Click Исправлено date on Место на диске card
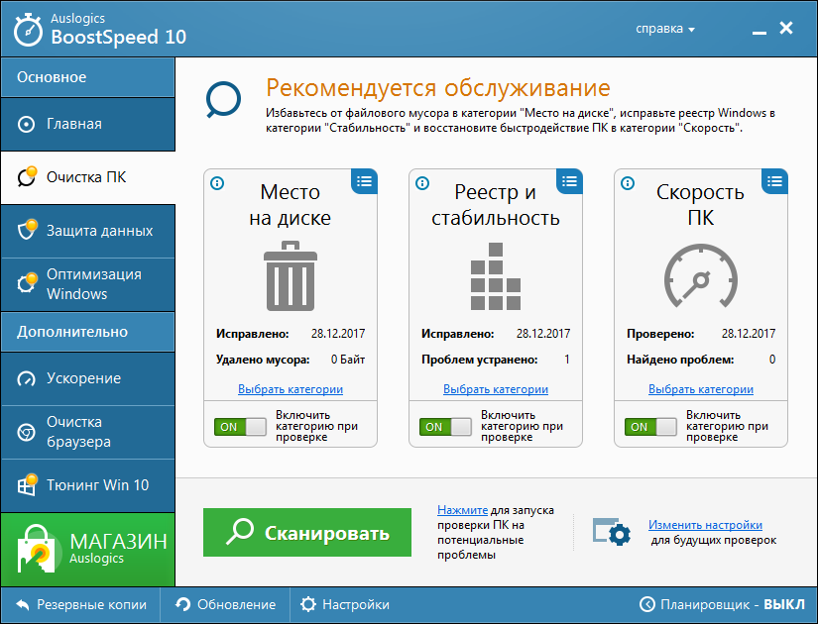This screenshot has height=624, width=818. (338, 334)
